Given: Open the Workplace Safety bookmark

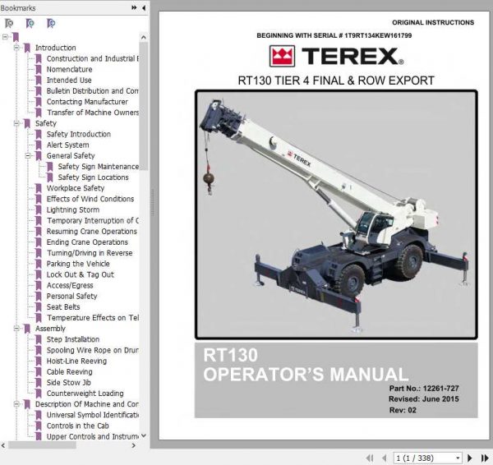Looking at the screenshot, I should [76, 188].
